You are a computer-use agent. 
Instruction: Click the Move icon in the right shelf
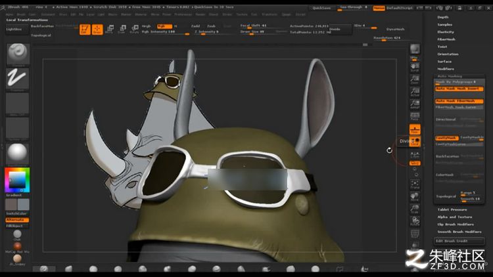415,197
